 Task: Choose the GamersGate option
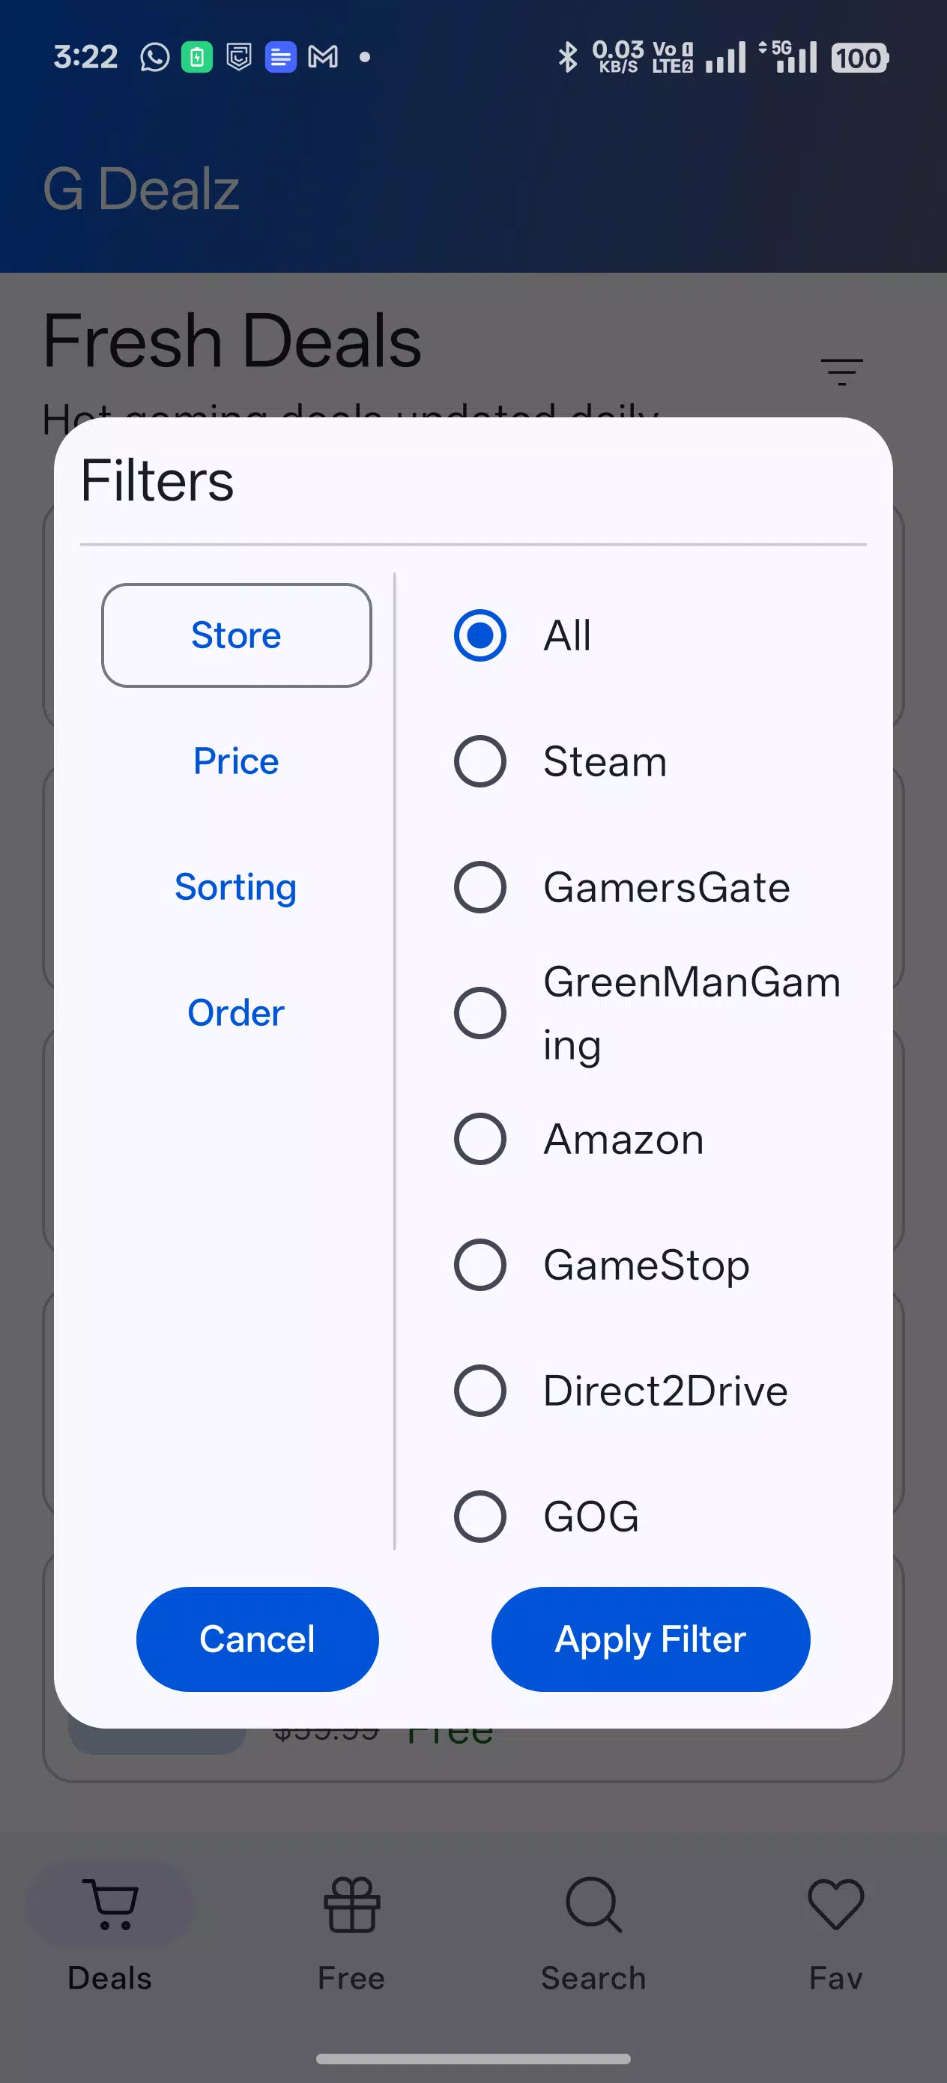pyautogui.click(x=479, y=887)
